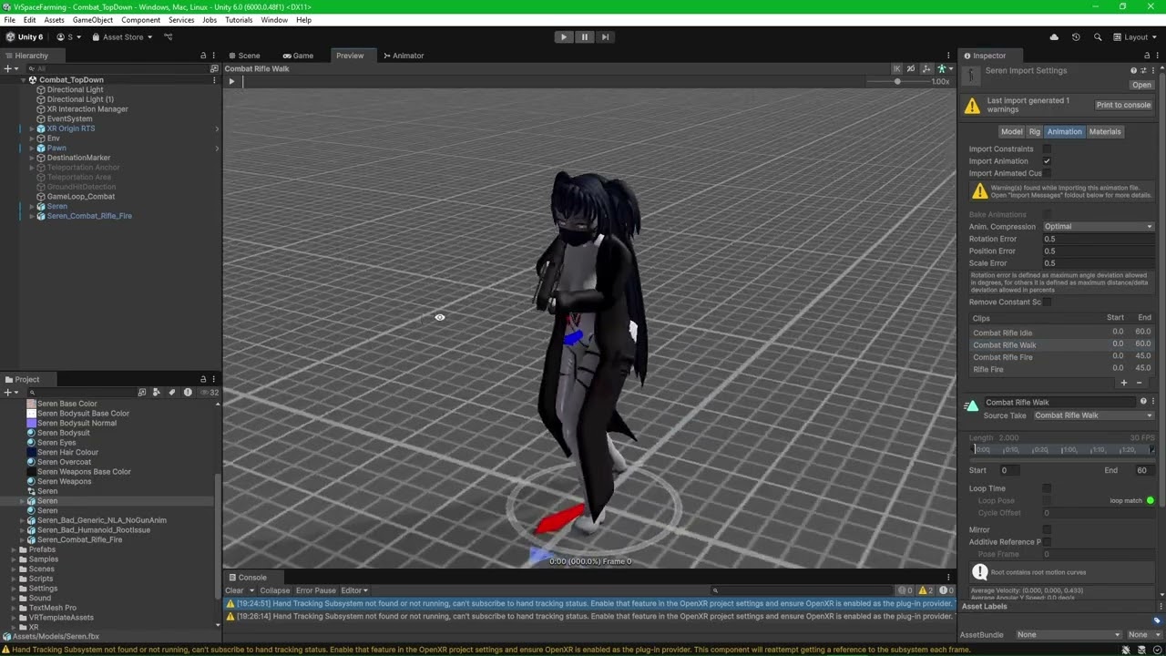Select the Scene tab

(244, 56)
